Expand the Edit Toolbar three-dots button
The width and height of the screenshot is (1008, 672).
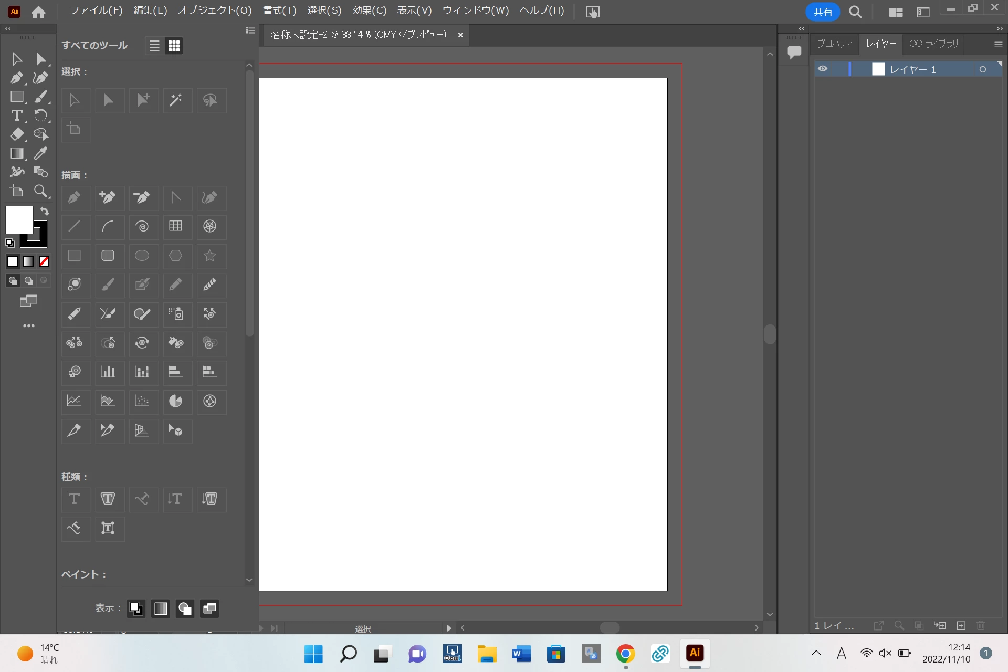click(x=28, y=326)
